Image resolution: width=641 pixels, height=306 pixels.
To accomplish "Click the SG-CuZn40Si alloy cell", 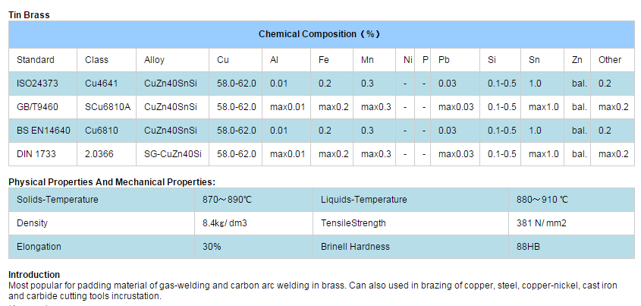I will point(173,154).
